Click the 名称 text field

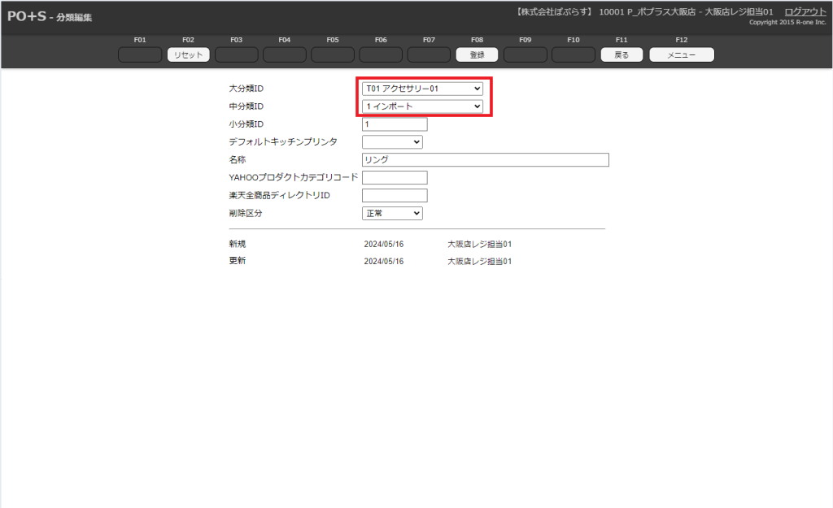pyautogui.click(x=485, y=160)
